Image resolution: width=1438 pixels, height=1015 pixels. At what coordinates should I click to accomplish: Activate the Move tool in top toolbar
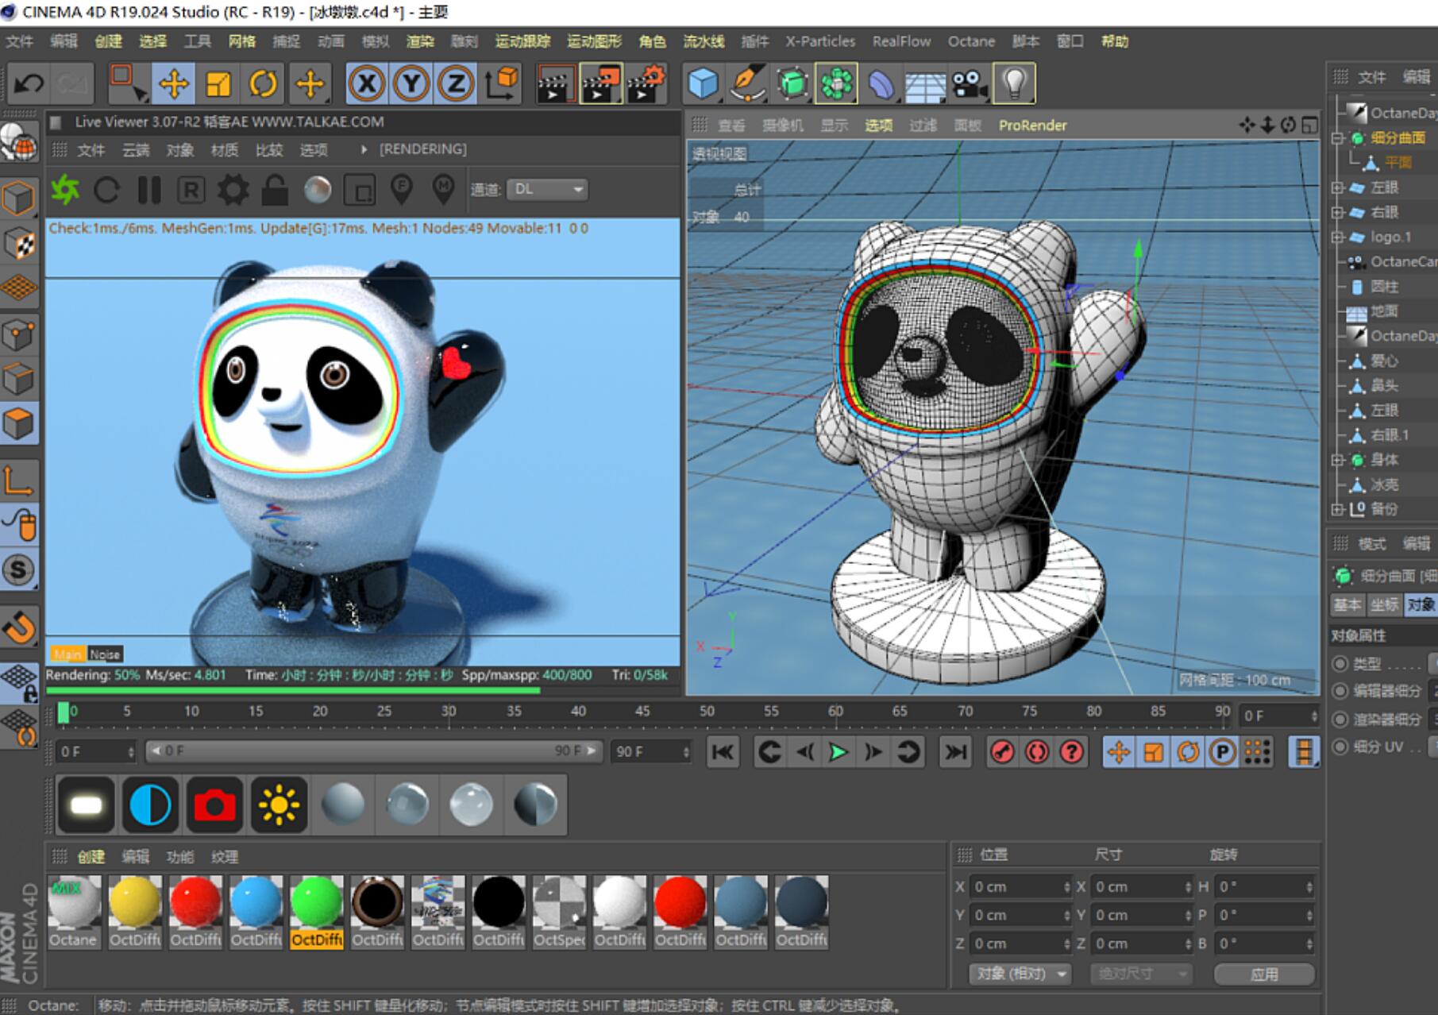point(173,83)
